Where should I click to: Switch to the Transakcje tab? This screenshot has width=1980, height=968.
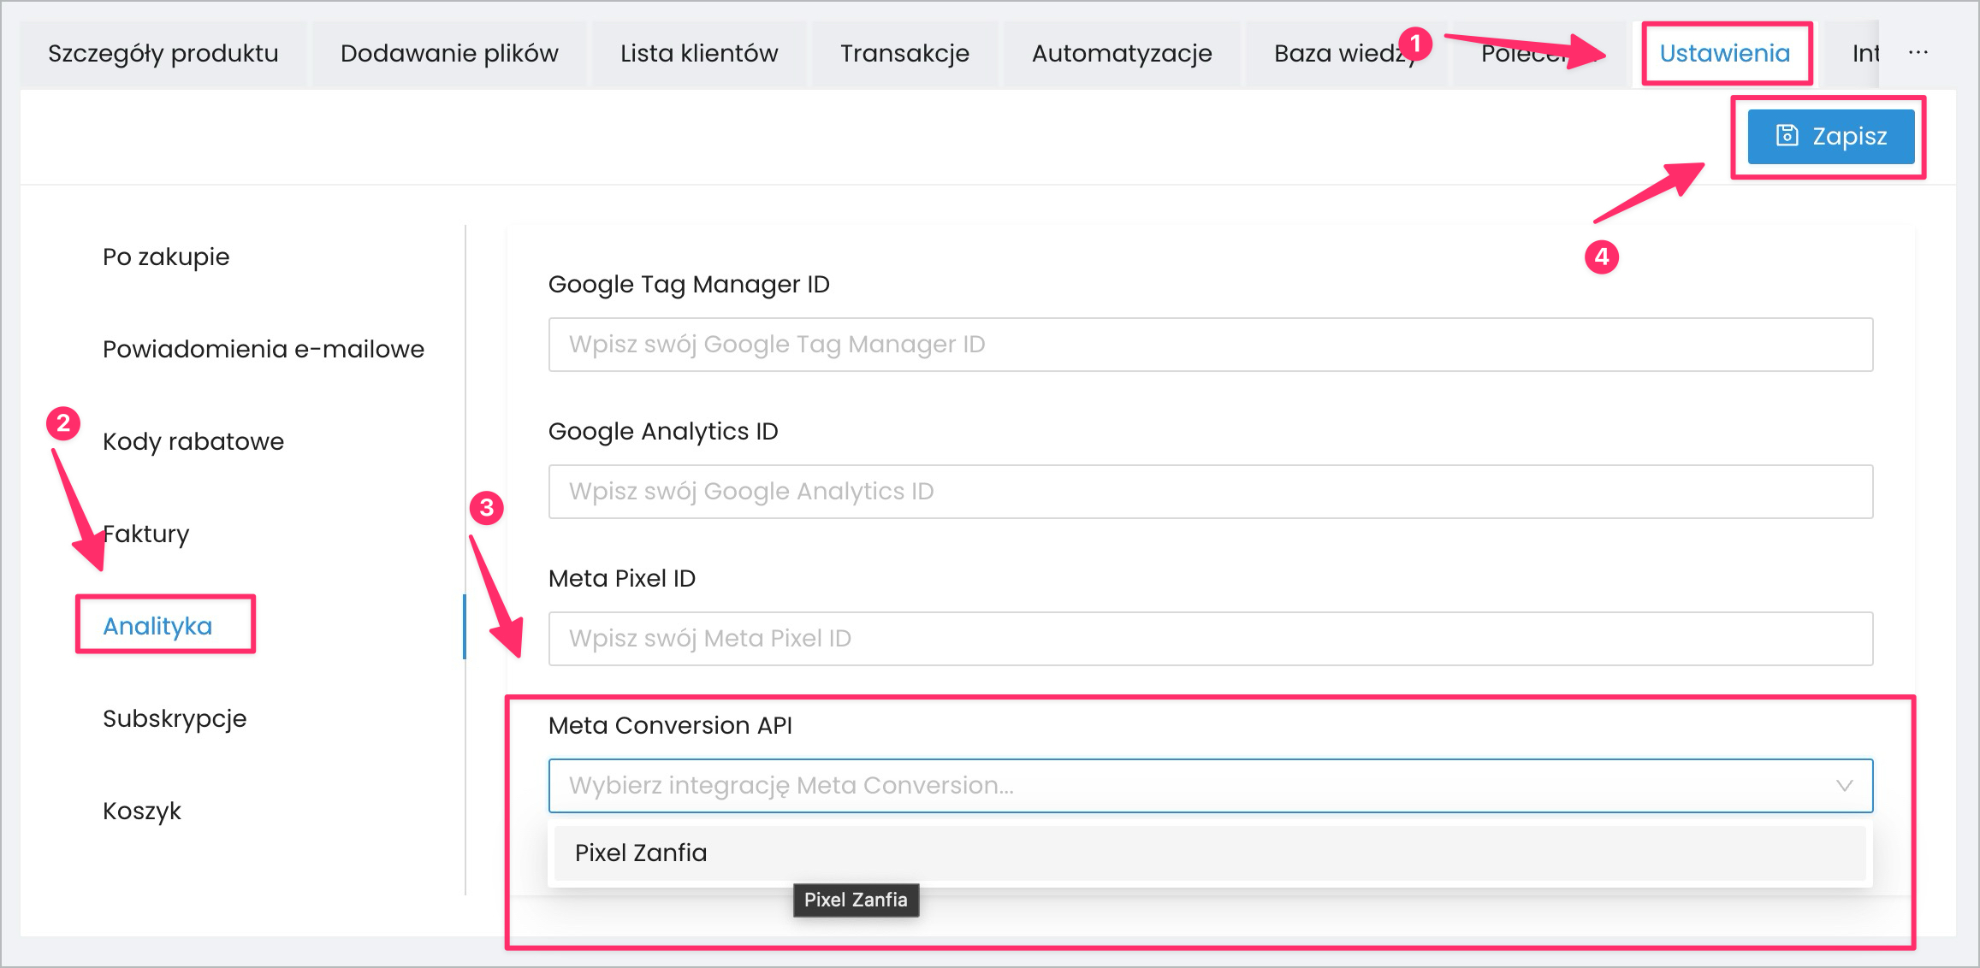(904, 53)
